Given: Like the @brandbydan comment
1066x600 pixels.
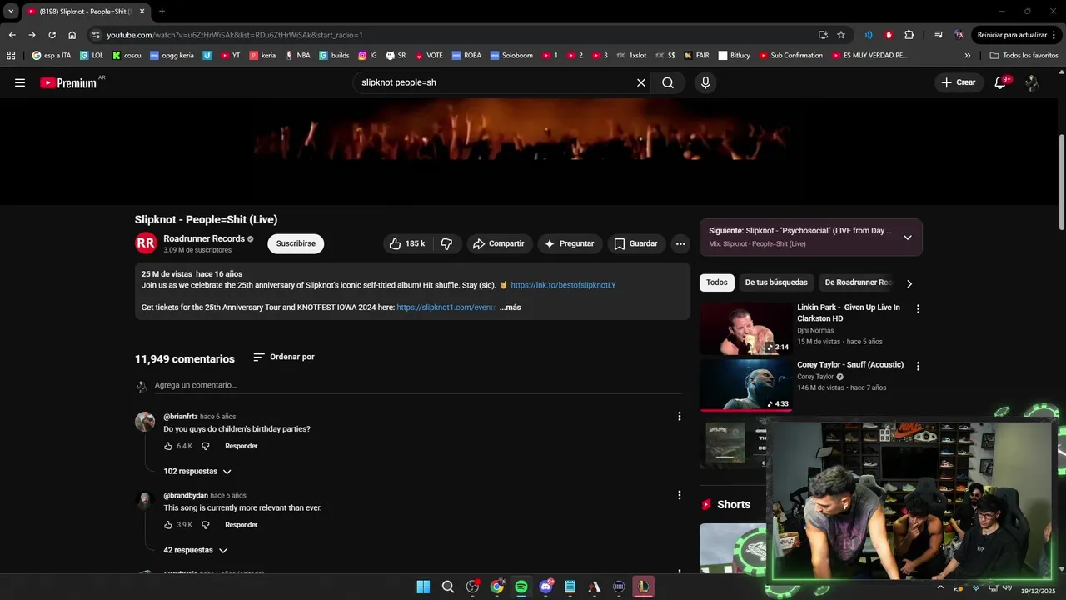Looking at the screenshot, I should pyautogui.click(x=168, y=525).
